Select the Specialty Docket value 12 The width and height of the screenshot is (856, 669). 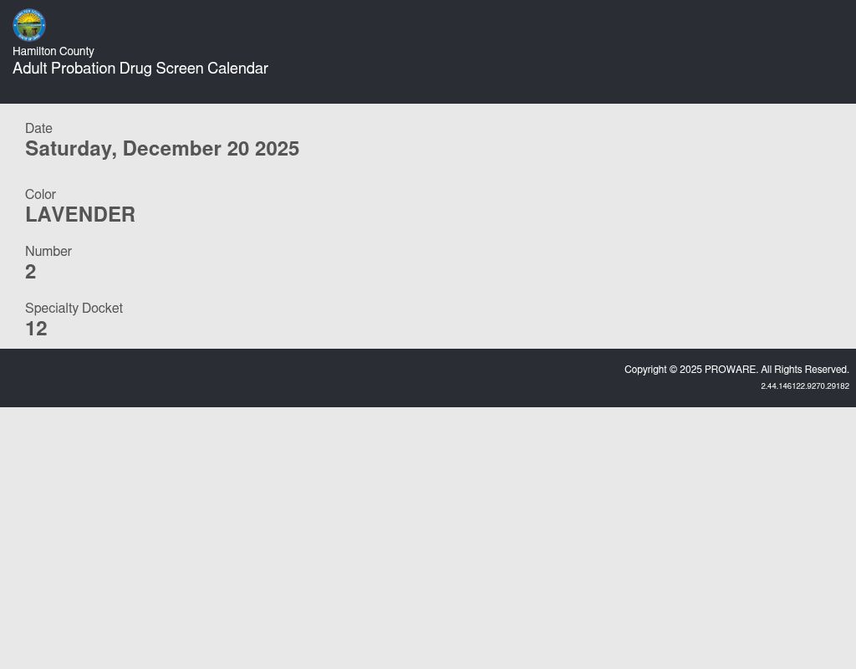[x=36, y=329]
